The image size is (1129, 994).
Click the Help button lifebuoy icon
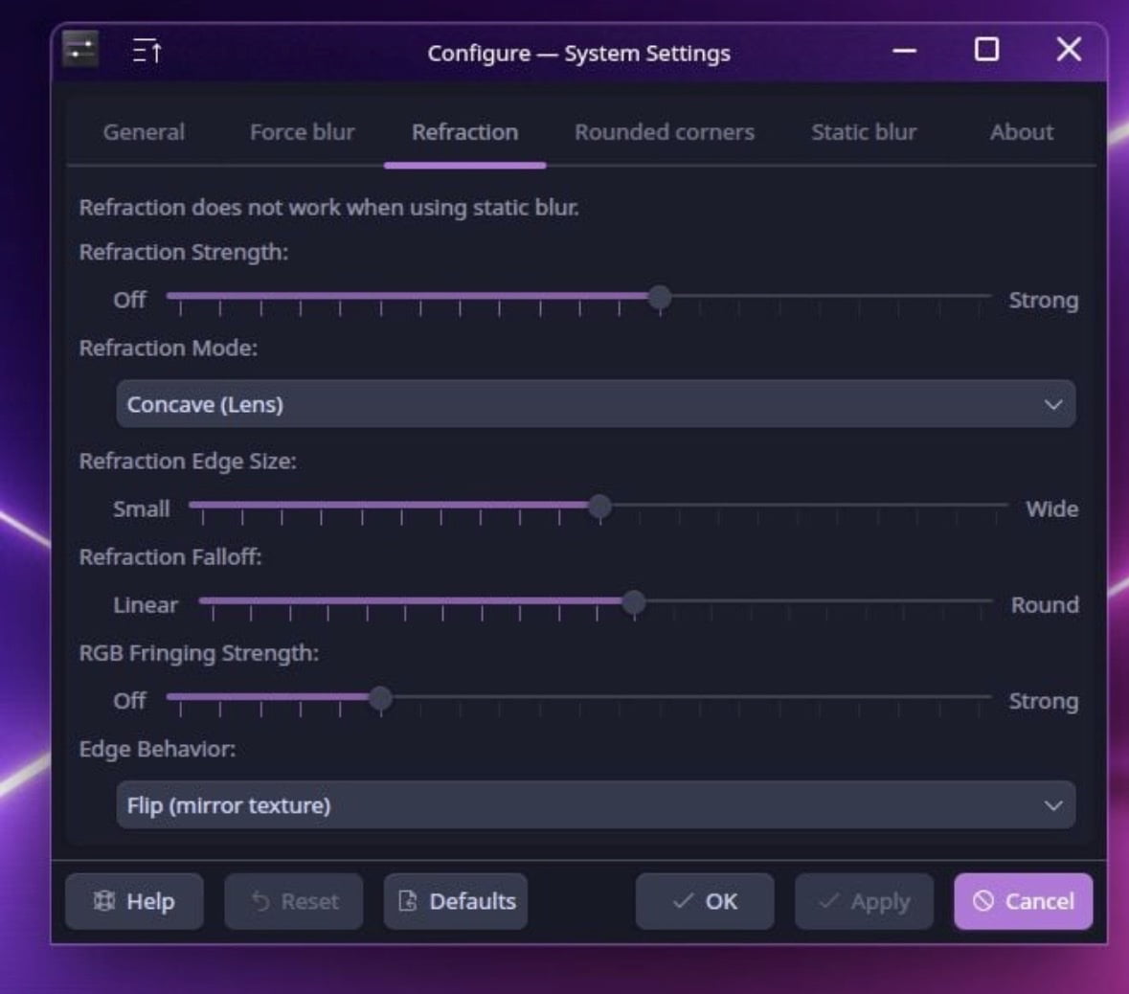coord(104,900)
